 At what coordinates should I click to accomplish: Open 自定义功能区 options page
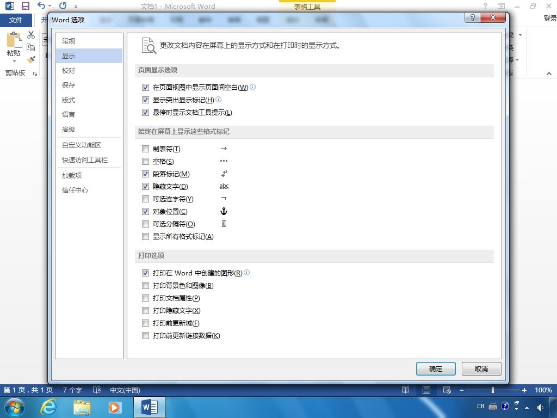89,145
